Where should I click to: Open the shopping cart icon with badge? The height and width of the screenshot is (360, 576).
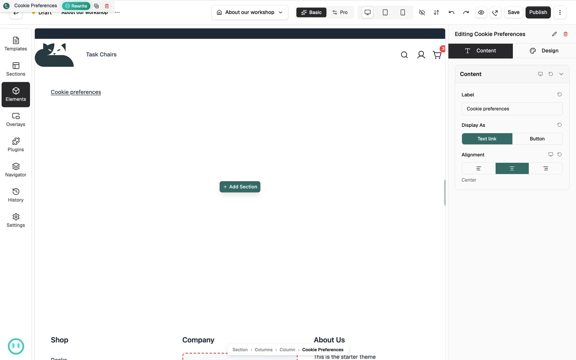coord(437,55)
